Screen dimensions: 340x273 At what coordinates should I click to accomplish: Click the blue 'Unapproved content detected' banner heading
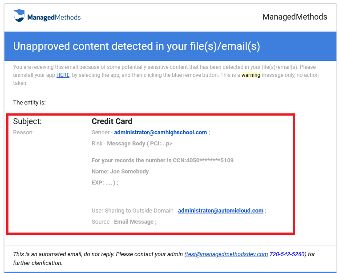pyautogui.click(x=136, y=46)
